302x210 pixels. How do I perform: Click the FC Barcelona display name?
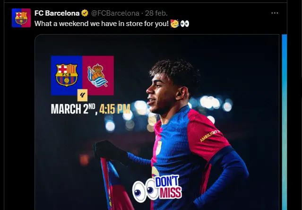pos(57,13)
